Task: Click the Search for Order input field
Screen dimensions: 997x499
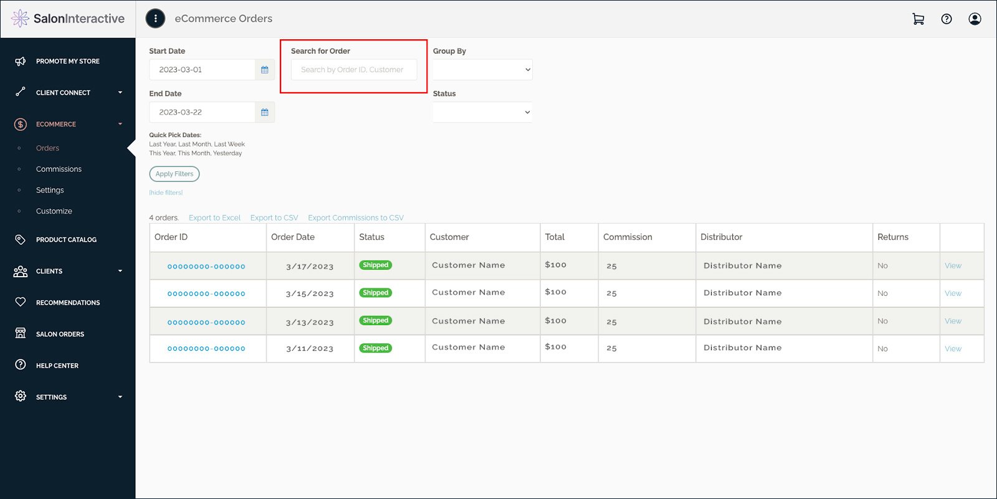Action: (x=353, y=70)
